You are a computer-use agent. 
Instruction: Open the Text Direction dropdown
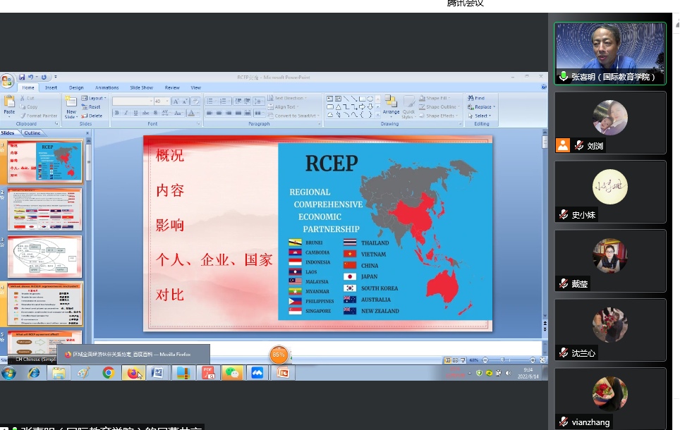[x=287, y=99]
